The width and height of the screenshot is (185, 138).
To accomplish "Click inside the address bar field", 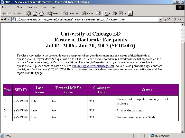I will pyautogui.click(x=87, y=19).
